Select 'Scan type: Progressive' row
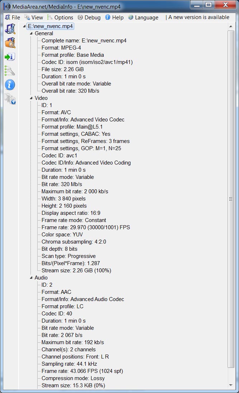Screen dimensions: 239x393 [68, 256]
